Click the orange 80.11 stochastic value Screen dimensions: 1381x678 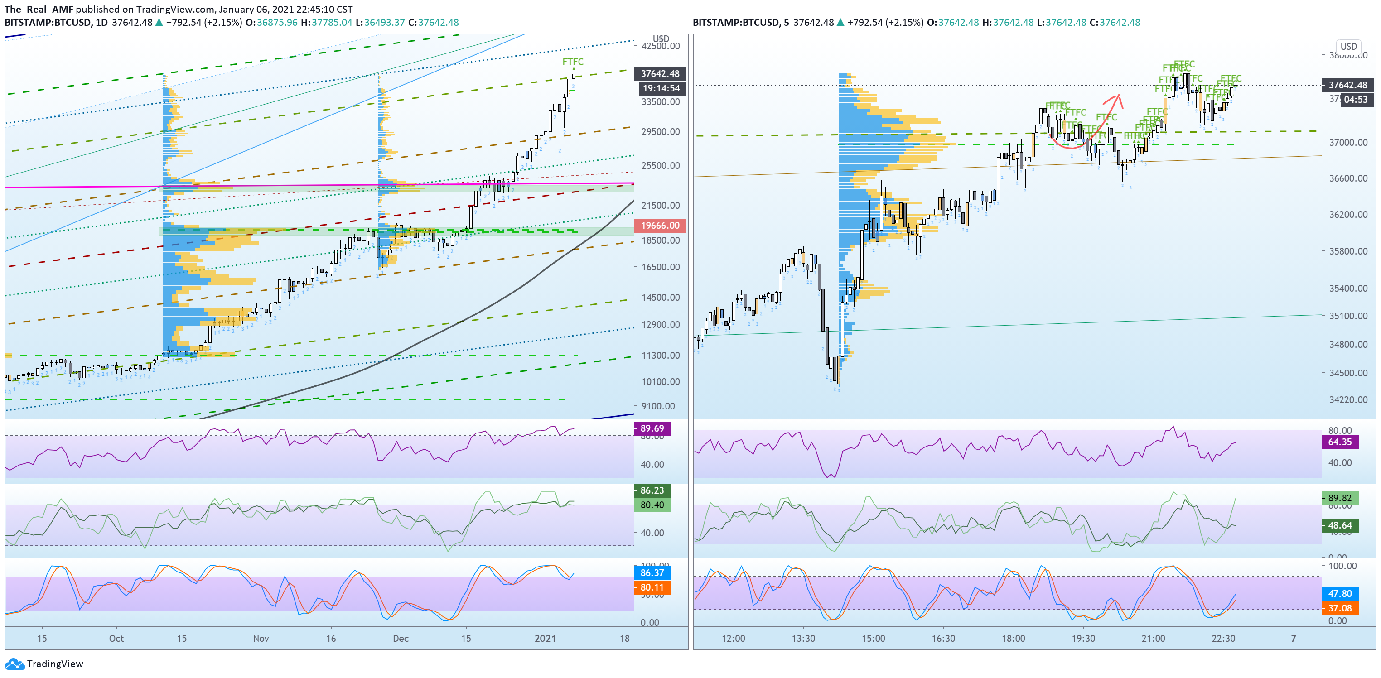tap(652, 587)
